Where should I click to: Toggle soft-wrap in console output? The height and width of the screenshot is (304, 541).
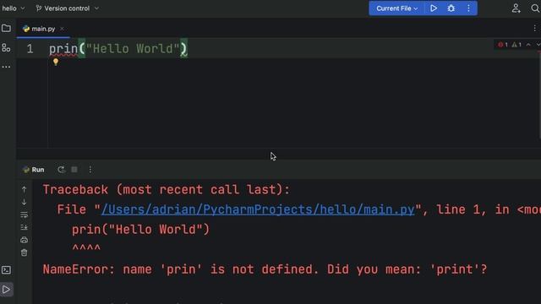[25, 214]
